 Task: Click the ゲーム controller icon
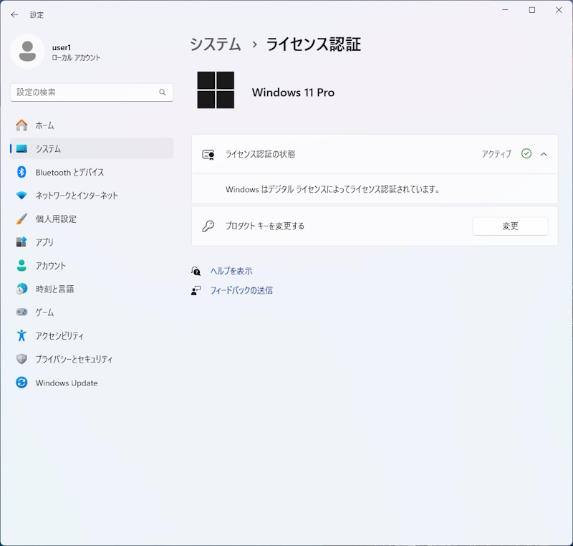pos(21,312)
